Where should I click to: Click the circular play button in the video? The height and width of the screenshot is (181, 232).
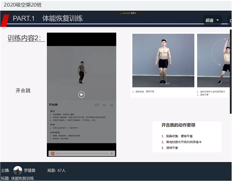[82, 95]
